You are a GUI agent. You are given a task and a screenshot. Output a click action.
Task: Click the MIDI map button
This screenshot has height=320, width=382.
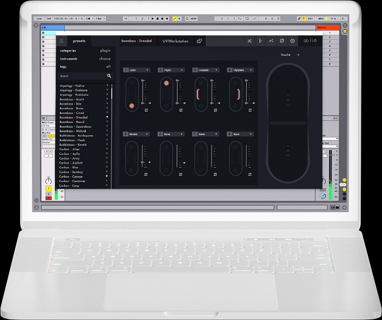click(x=321, y=19)
